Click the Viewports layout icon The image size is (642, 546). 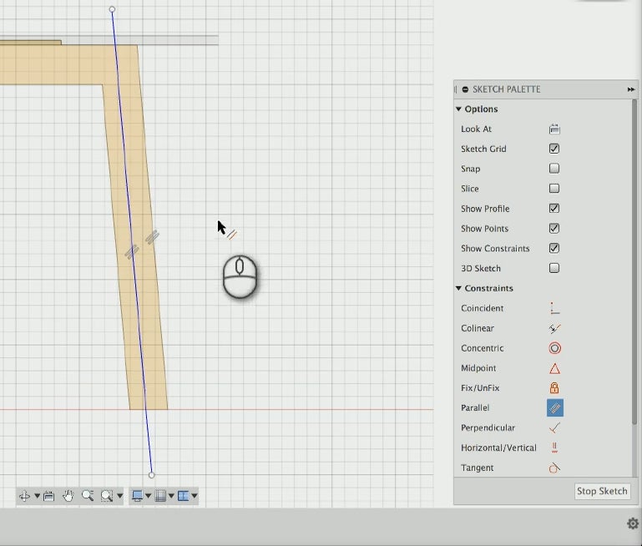click(x=184, y=496)
